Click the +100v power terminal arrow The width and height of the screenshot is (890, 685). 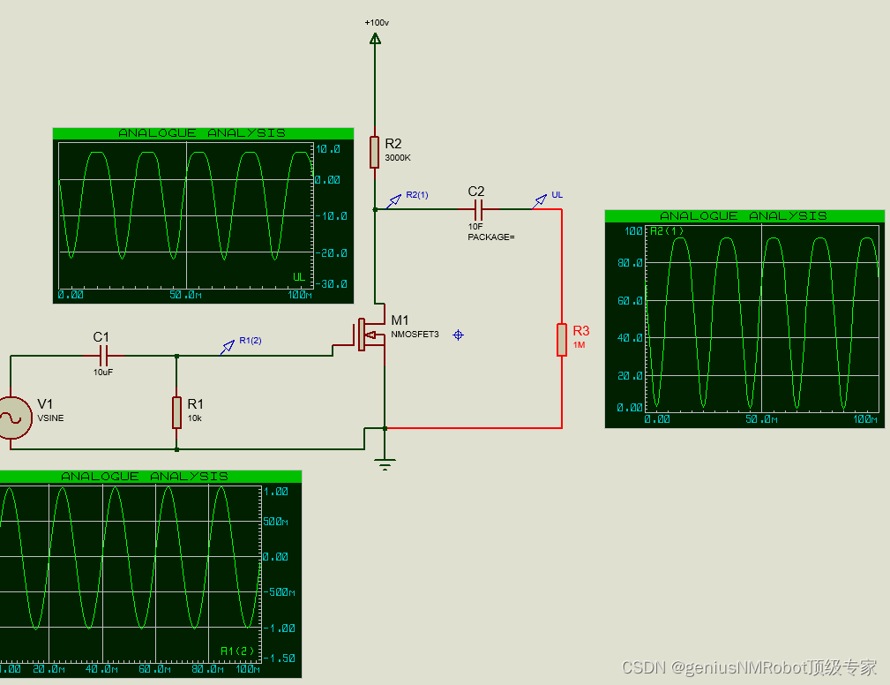pos(375,38)
